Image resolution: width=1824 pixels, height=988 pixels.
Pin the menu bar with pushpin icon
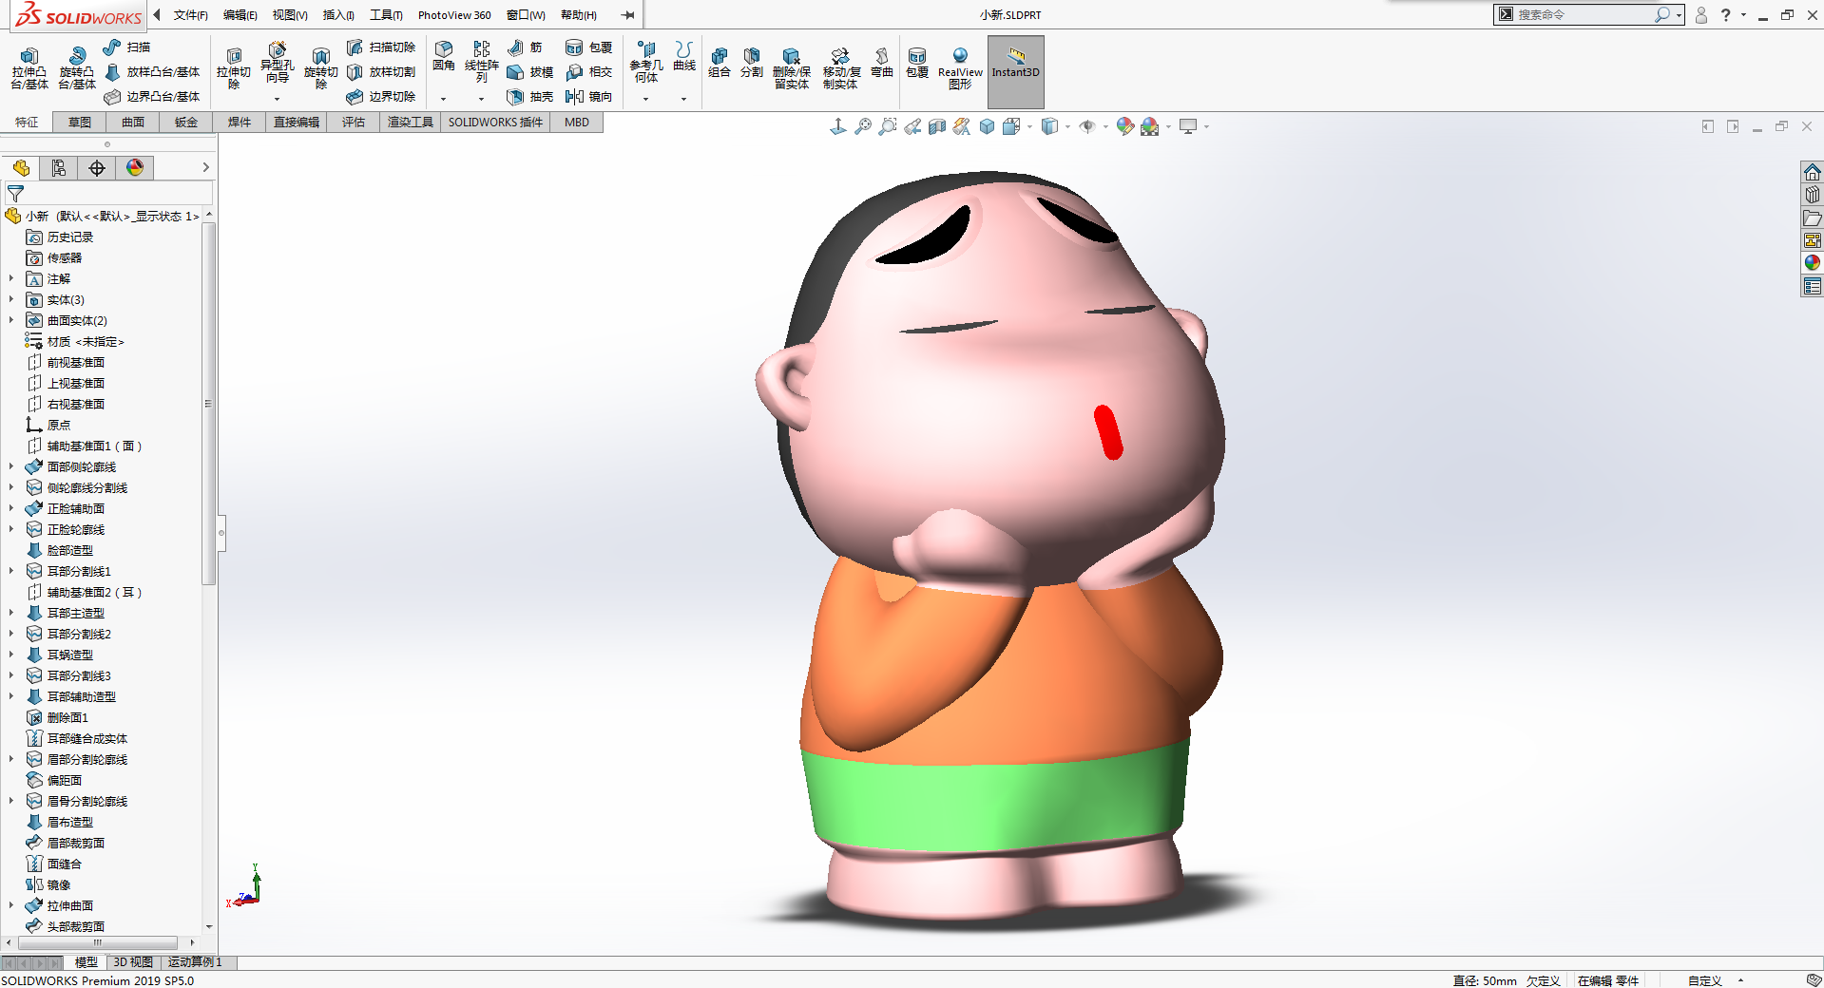[x=628, y=15]
